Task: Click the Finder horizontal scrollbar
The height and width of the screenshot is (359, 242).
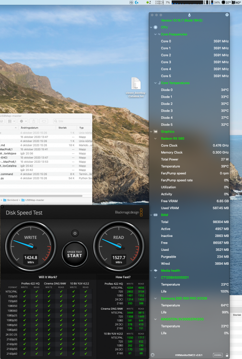Action: (x=42, y=196)
